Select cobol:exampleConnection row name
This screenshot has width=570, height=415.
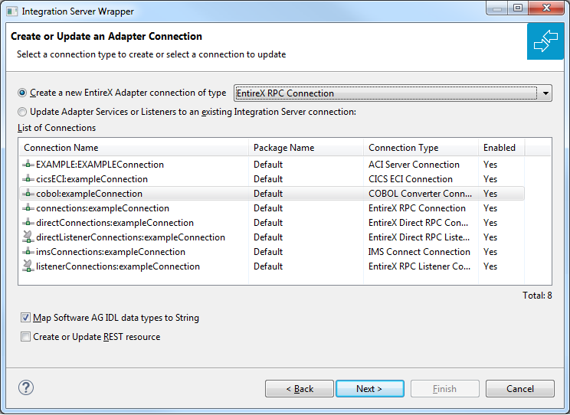(89, 194)
